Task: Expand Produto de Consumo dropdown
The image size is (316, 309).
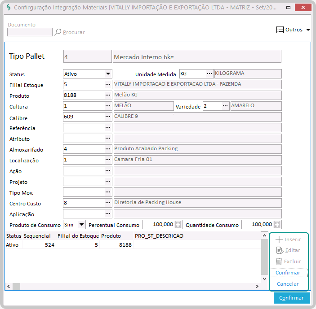Action: 81,224
